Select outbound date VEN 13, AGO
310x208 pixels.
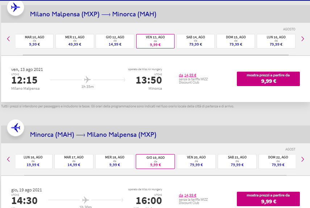(155, 41)
